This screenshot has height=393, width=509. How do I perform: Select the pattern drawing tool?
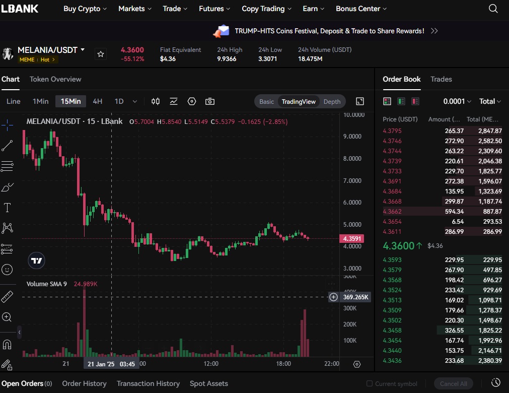coord(7,228)
